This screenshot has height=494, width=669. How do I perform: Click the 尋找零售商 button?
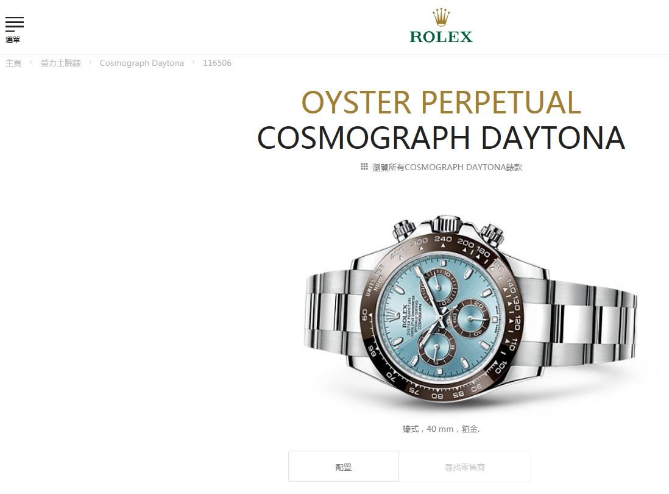point(465,467)
